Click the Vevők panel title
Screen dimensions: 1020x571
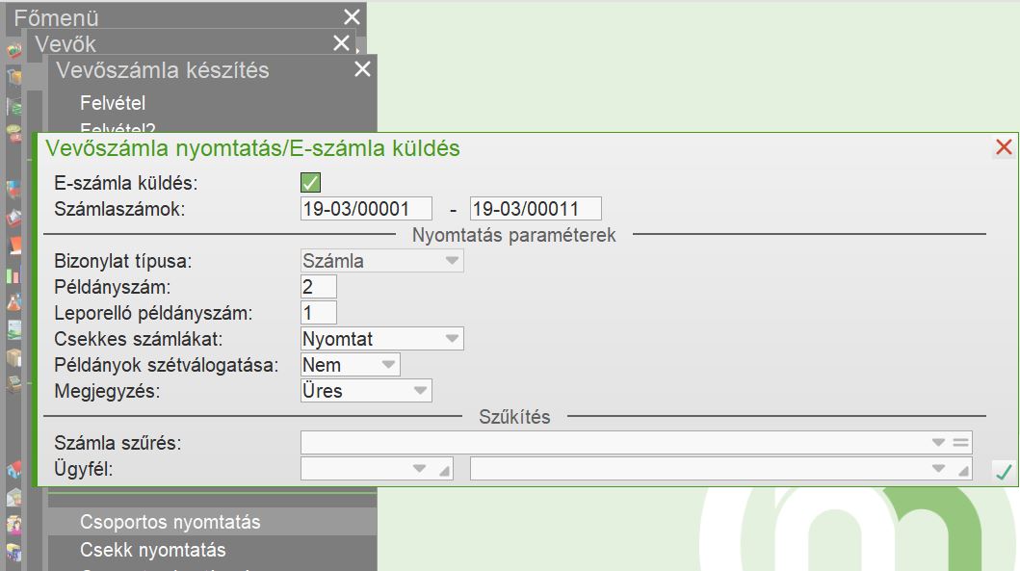pos(65,43)
